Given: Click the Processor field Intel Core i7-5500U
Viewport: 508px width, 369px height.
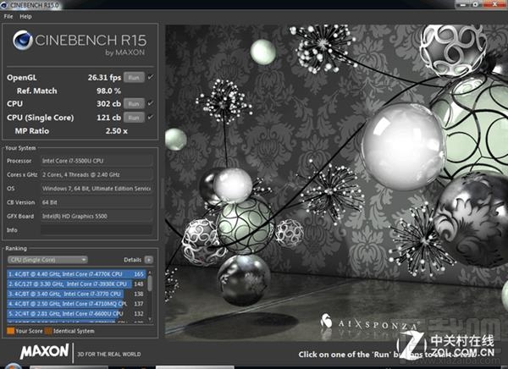Looking at the screenshot, I should tap(97, 161).
